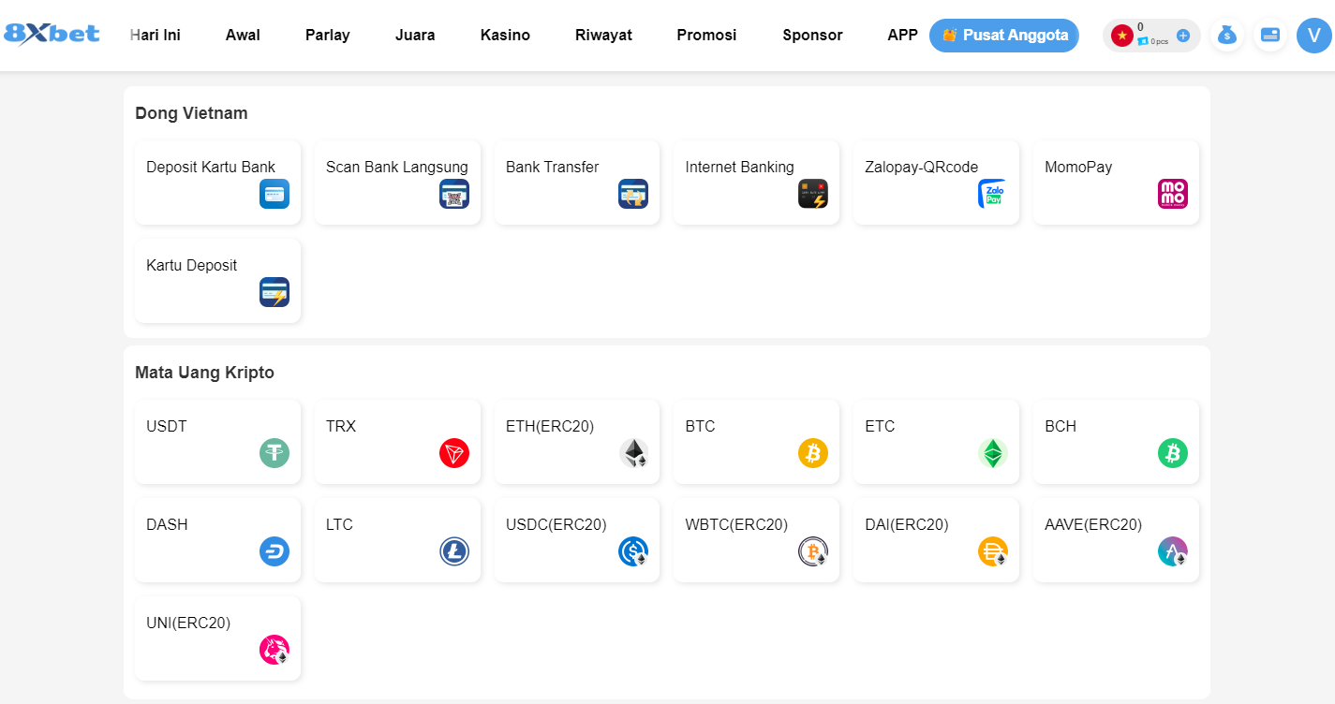Select the ETH(ERC20) crypto option
Viewport: 1335px width, 704px height.
pyautogui.click(x=576, y=442)
